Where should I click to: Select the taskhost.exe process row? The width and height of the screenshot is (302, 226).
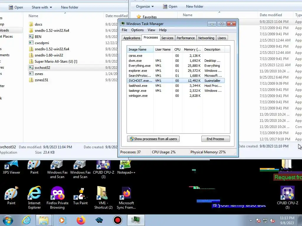[x=176, y=86]
